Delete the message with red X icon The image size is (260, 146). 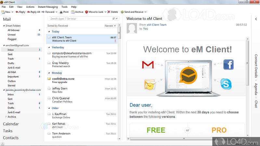(x=108, y=12)
